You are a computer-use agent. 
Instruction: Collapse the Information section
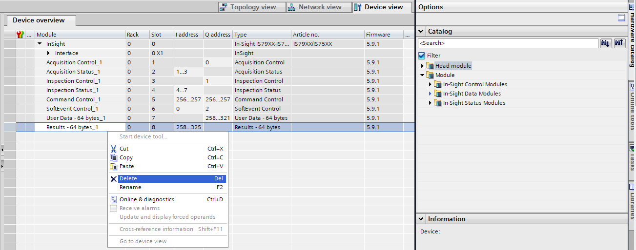[422, 219]
